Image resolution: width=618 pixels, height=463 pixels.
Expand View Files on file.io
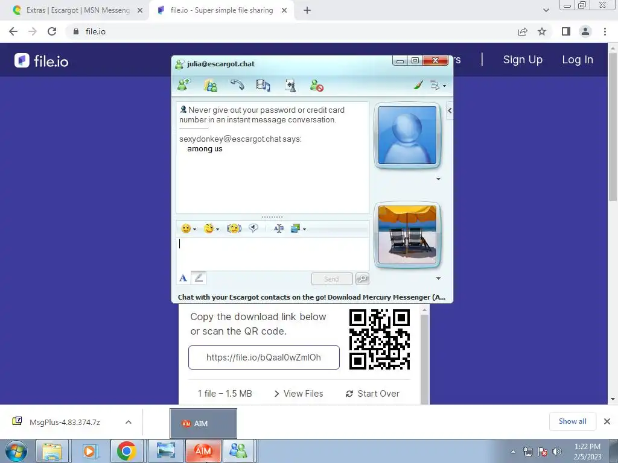tap(298, 393)
